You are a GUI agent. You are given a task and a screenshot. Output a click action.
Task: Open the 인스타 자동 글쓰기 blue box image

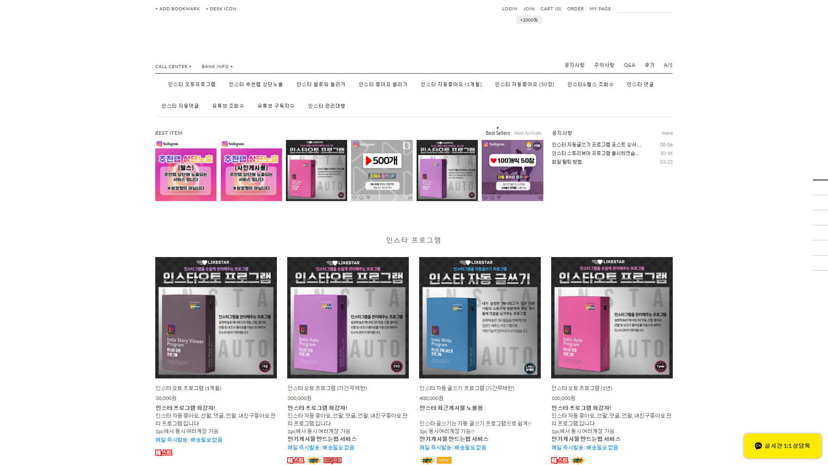point(480,318)
